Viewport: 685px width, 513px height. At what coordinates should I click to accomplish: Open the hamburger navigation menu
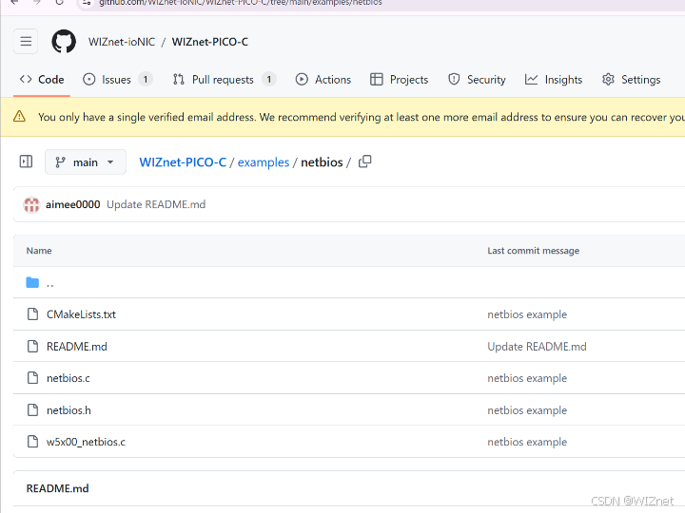pyautogui.click(x=26, y=42)
